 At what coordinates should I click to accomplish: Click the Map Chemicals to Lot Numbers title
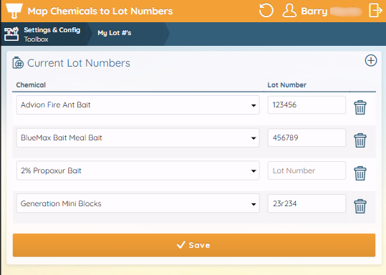[100, 11]
